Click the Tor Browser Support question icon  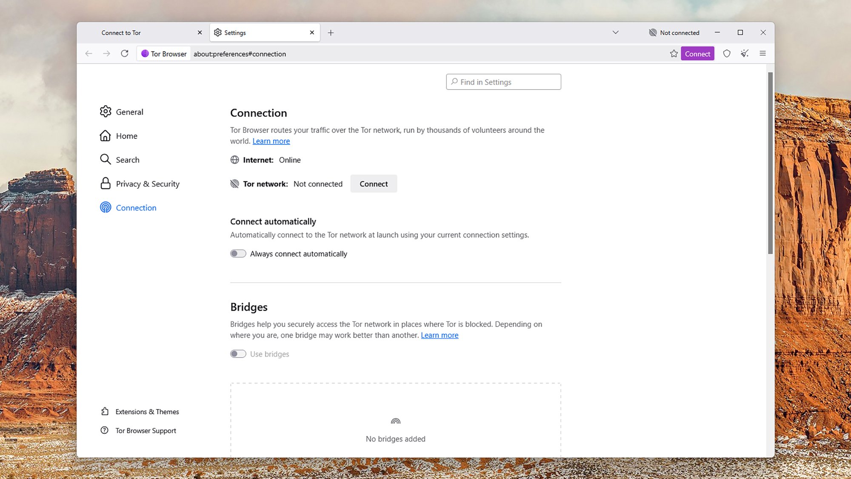coord(105,430)
